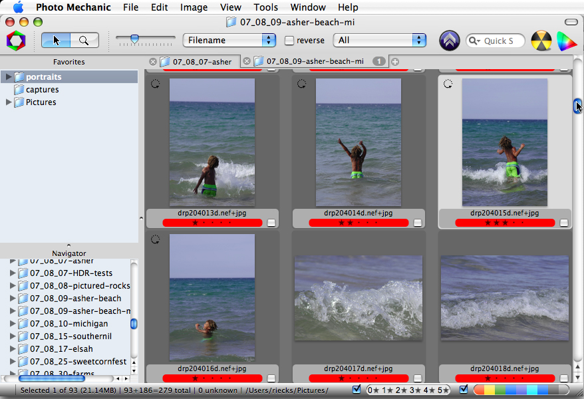Close the 07_08_07-asher tab
584x399 pixels.
(153, 62)
